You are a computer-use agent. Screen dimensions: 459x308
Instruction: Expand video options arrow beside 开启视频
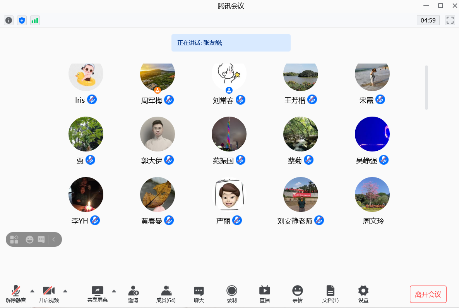[x=65, y=291]
